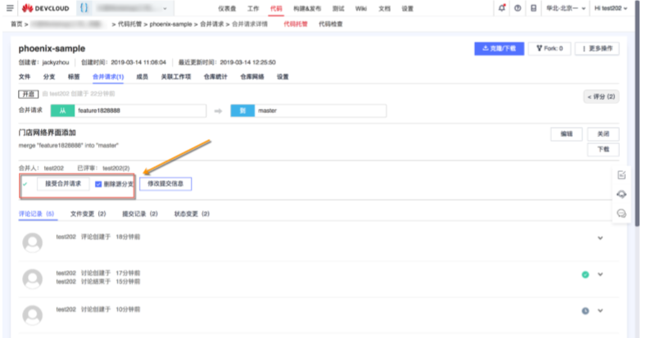The image size is (647, 338).
Task: Click the document icon in header
Action: (533, 8)
